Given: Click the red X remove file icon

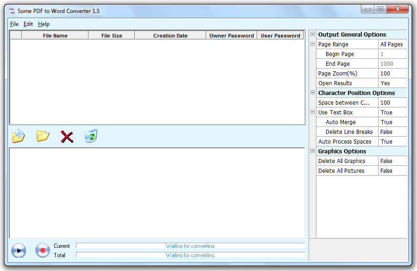Looking at the screenshot, I should pyautogui.click(x=67, y=137).
